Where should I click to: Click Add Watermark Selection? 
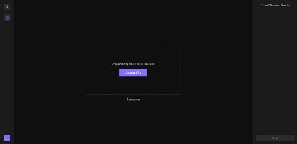point(275,5)
